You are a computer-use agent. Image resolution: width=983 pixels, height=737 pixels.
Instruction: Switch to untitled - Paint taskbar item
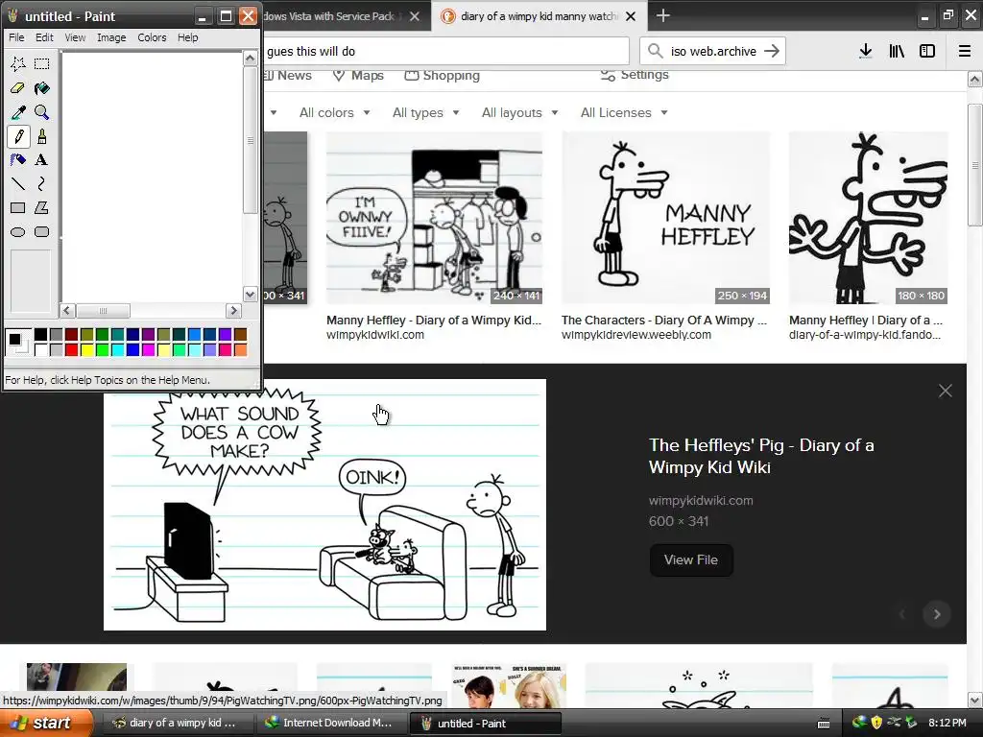tap(485, 724)
